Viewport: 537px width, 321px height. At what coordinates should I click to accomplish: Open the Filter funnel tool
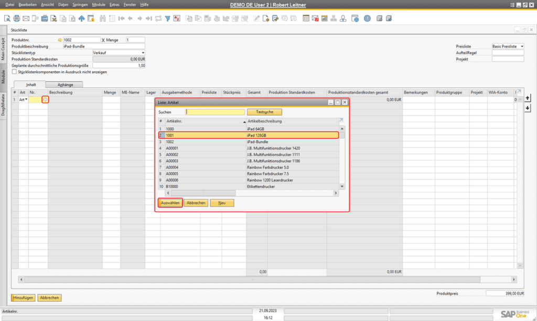coord(167,18)
